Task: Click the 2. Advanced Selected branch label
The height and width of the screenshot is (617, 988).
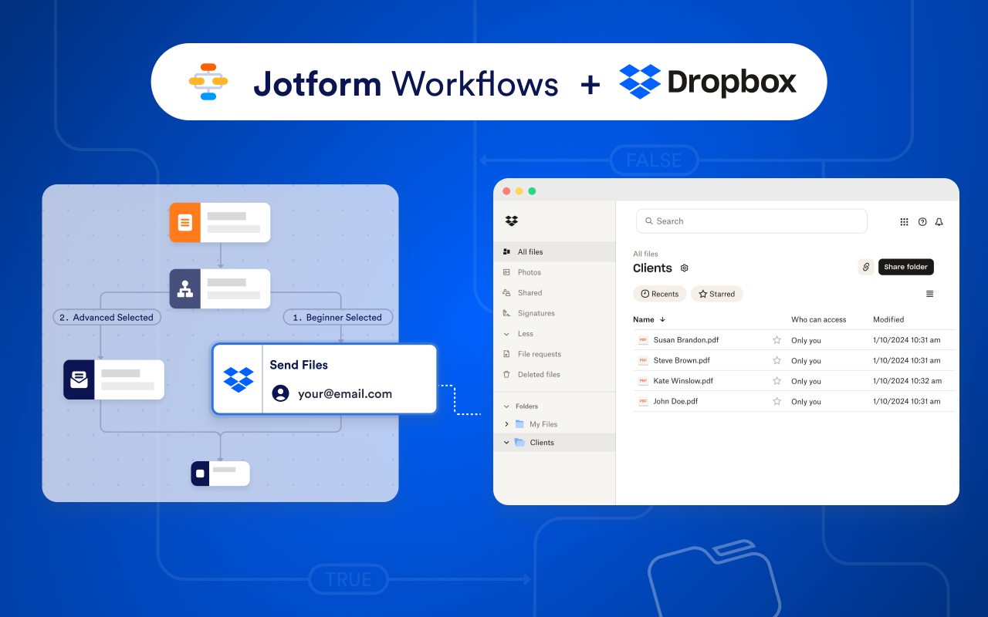Action: 107,317
